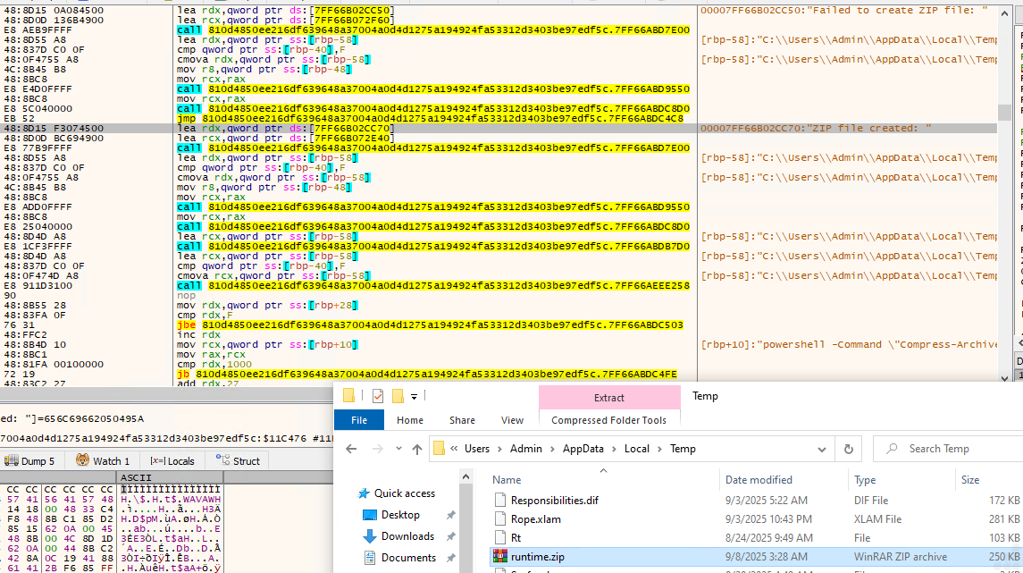Image resolution: width=1023 pixels, height=573 pixels.
Task: Open Customize Quick Access Toolbar dropdown
Action: click(415, 396)
